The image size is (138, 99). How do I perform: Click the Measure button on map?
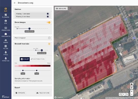61,9
